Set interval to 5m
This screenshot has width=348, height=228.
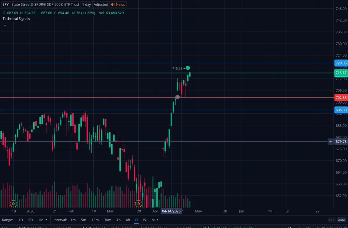84,220
